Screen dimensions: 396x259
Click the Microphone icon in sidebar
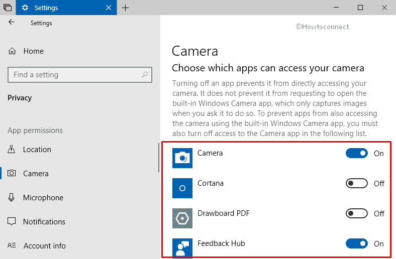pos(12,197)
